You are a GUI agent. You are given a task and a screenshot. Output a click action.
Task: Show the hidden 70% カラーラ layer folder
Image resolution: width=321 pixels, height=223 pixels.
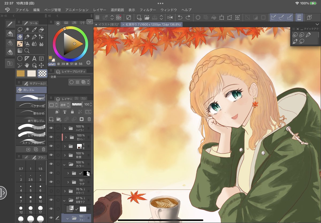(51, 191)
